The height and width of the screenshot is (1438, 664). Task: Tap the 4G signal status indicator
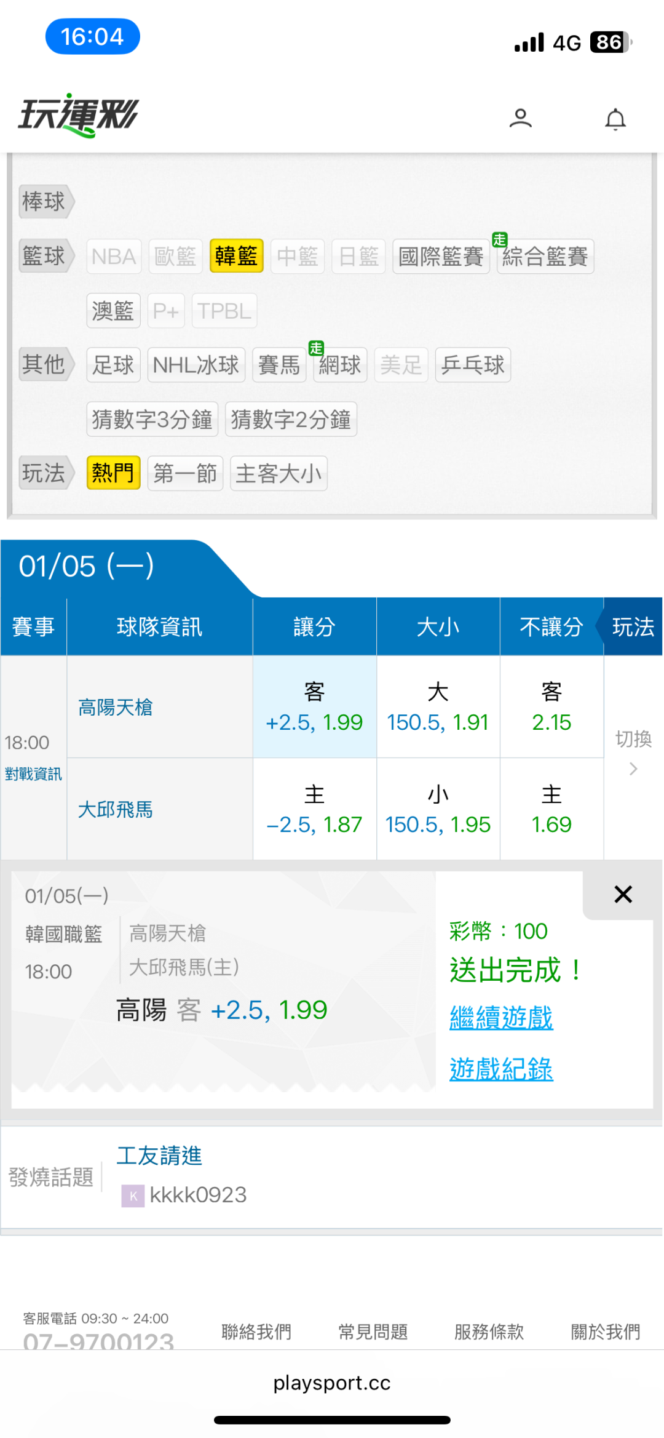(566, 42)
